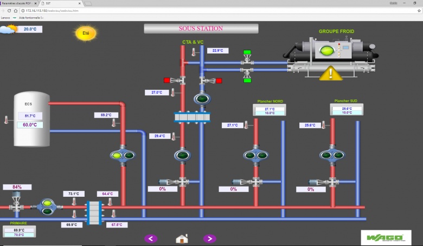
Task: Click the SOUS STATION title banner
Action: coord(201,29)
